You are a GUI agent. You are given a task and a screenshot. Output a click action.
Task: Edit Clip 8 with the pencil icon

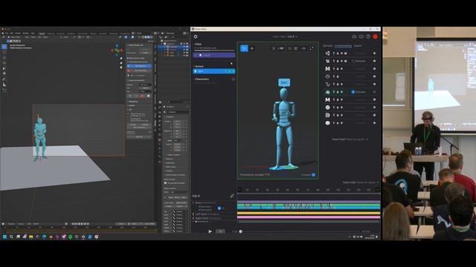(x=232, y=196)
